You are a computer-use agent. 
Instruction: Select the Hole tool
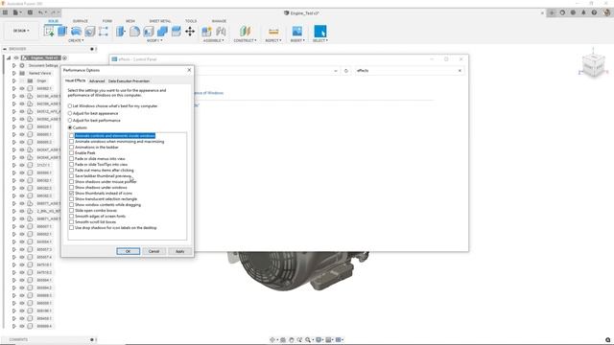point(89,31)
